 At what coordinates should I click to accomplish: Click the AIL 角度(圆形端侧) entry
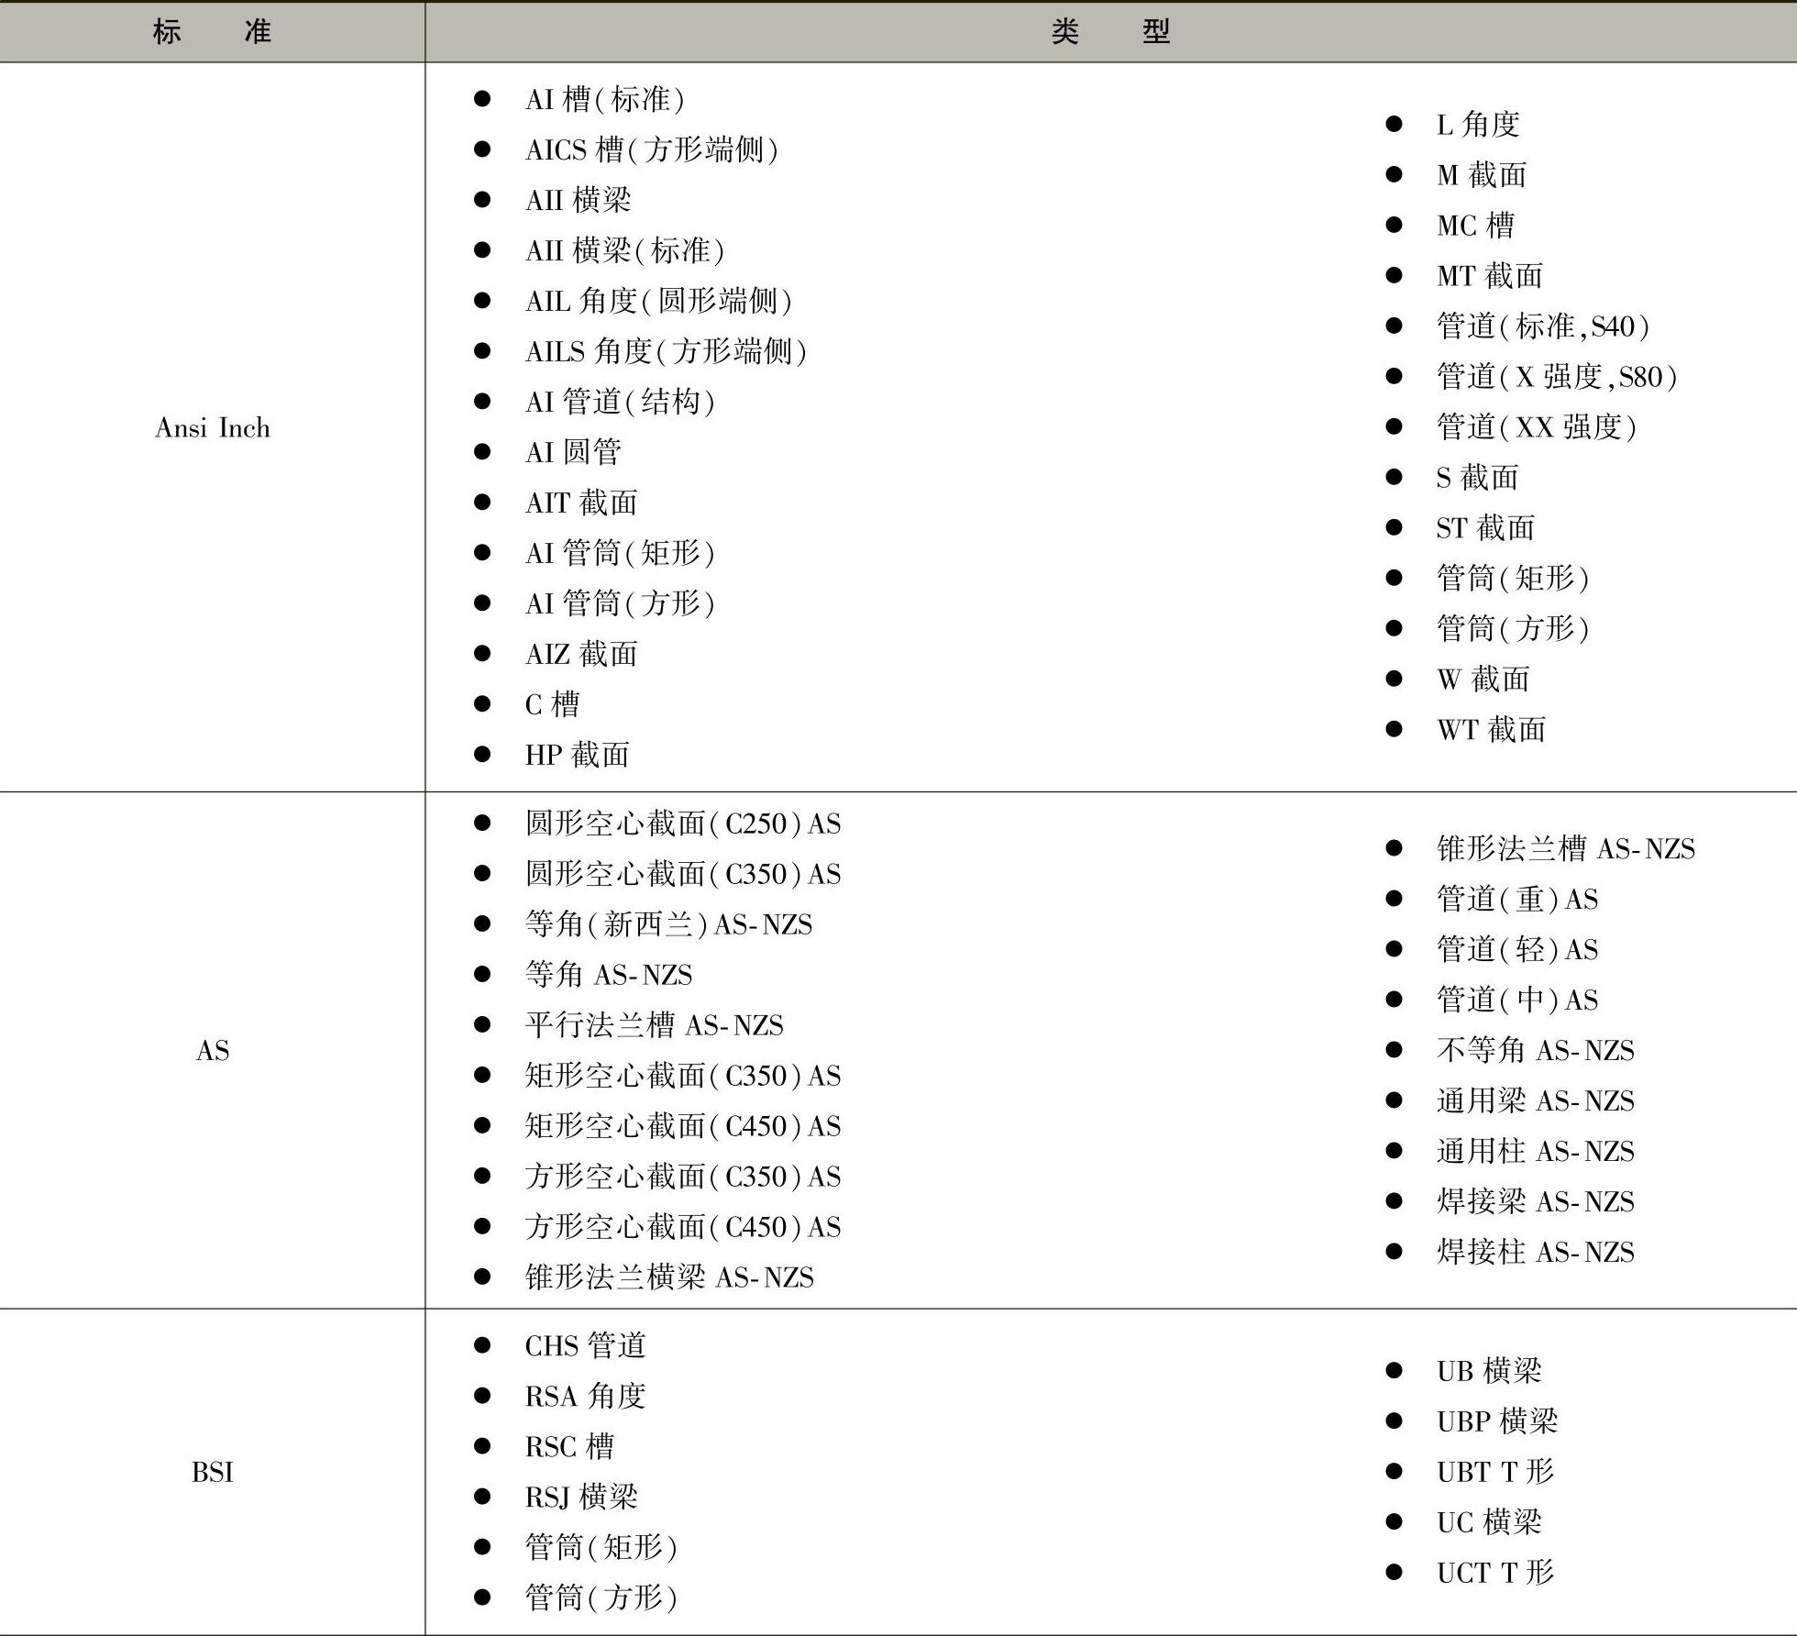[657, 301]
